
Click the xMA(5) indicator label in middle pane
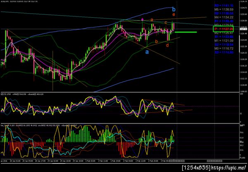pyautogui.click(x=19, y=94)
